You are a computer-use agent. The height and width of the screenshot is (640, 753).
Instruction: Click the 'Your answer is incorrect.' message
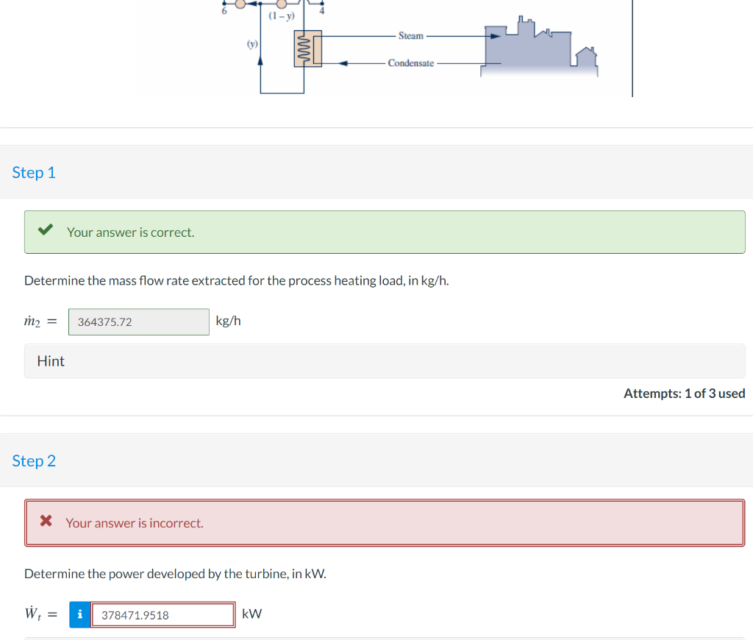(135, 523)
